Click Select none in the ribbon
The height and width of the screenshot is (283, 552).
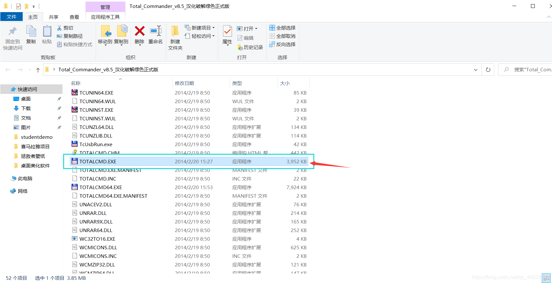pyautogui.click(x=282, y=36)
